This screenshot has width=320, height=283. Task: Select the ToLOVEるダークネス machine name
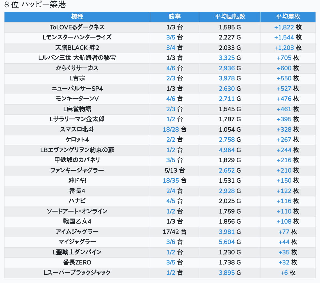pyautogui.click(x=77, y=27)
